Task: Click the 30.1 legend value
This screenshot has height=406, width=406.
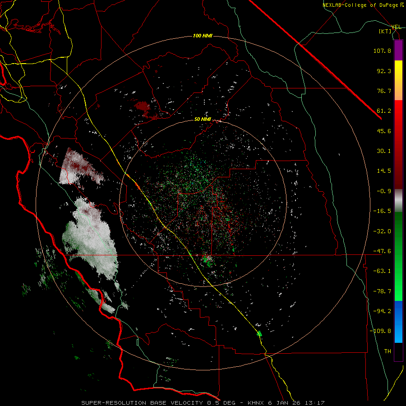Action: point(384,151)
